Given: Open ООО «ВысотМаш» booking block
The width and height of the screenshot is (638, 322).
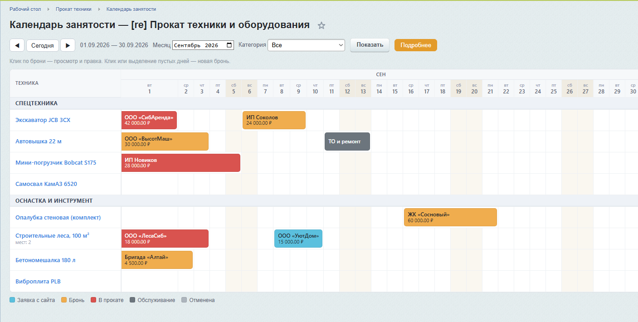Looking at the screenshot, I should (x=165, y=141).
